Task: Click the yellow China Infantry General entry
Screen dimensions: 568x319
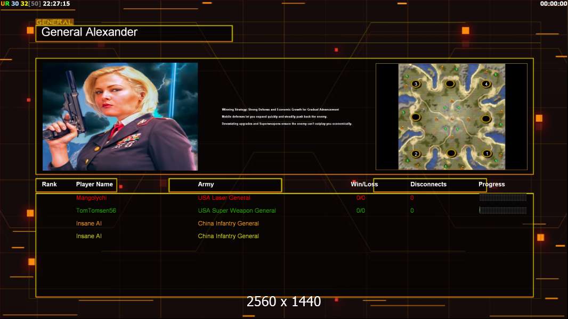Action: coord(228,236)
